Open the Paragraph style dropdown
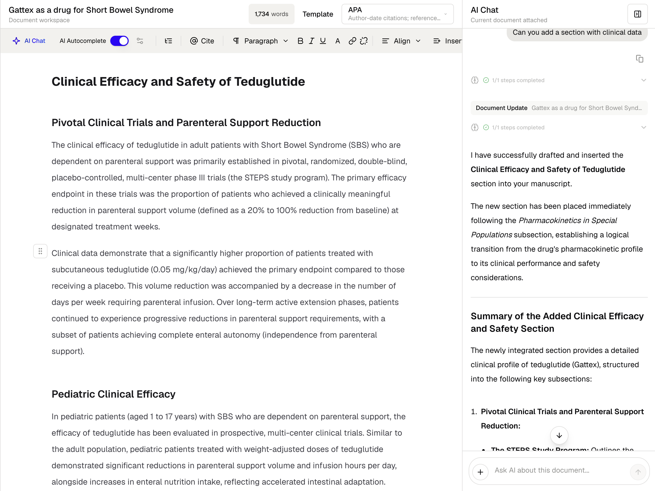 pos(261,41)
